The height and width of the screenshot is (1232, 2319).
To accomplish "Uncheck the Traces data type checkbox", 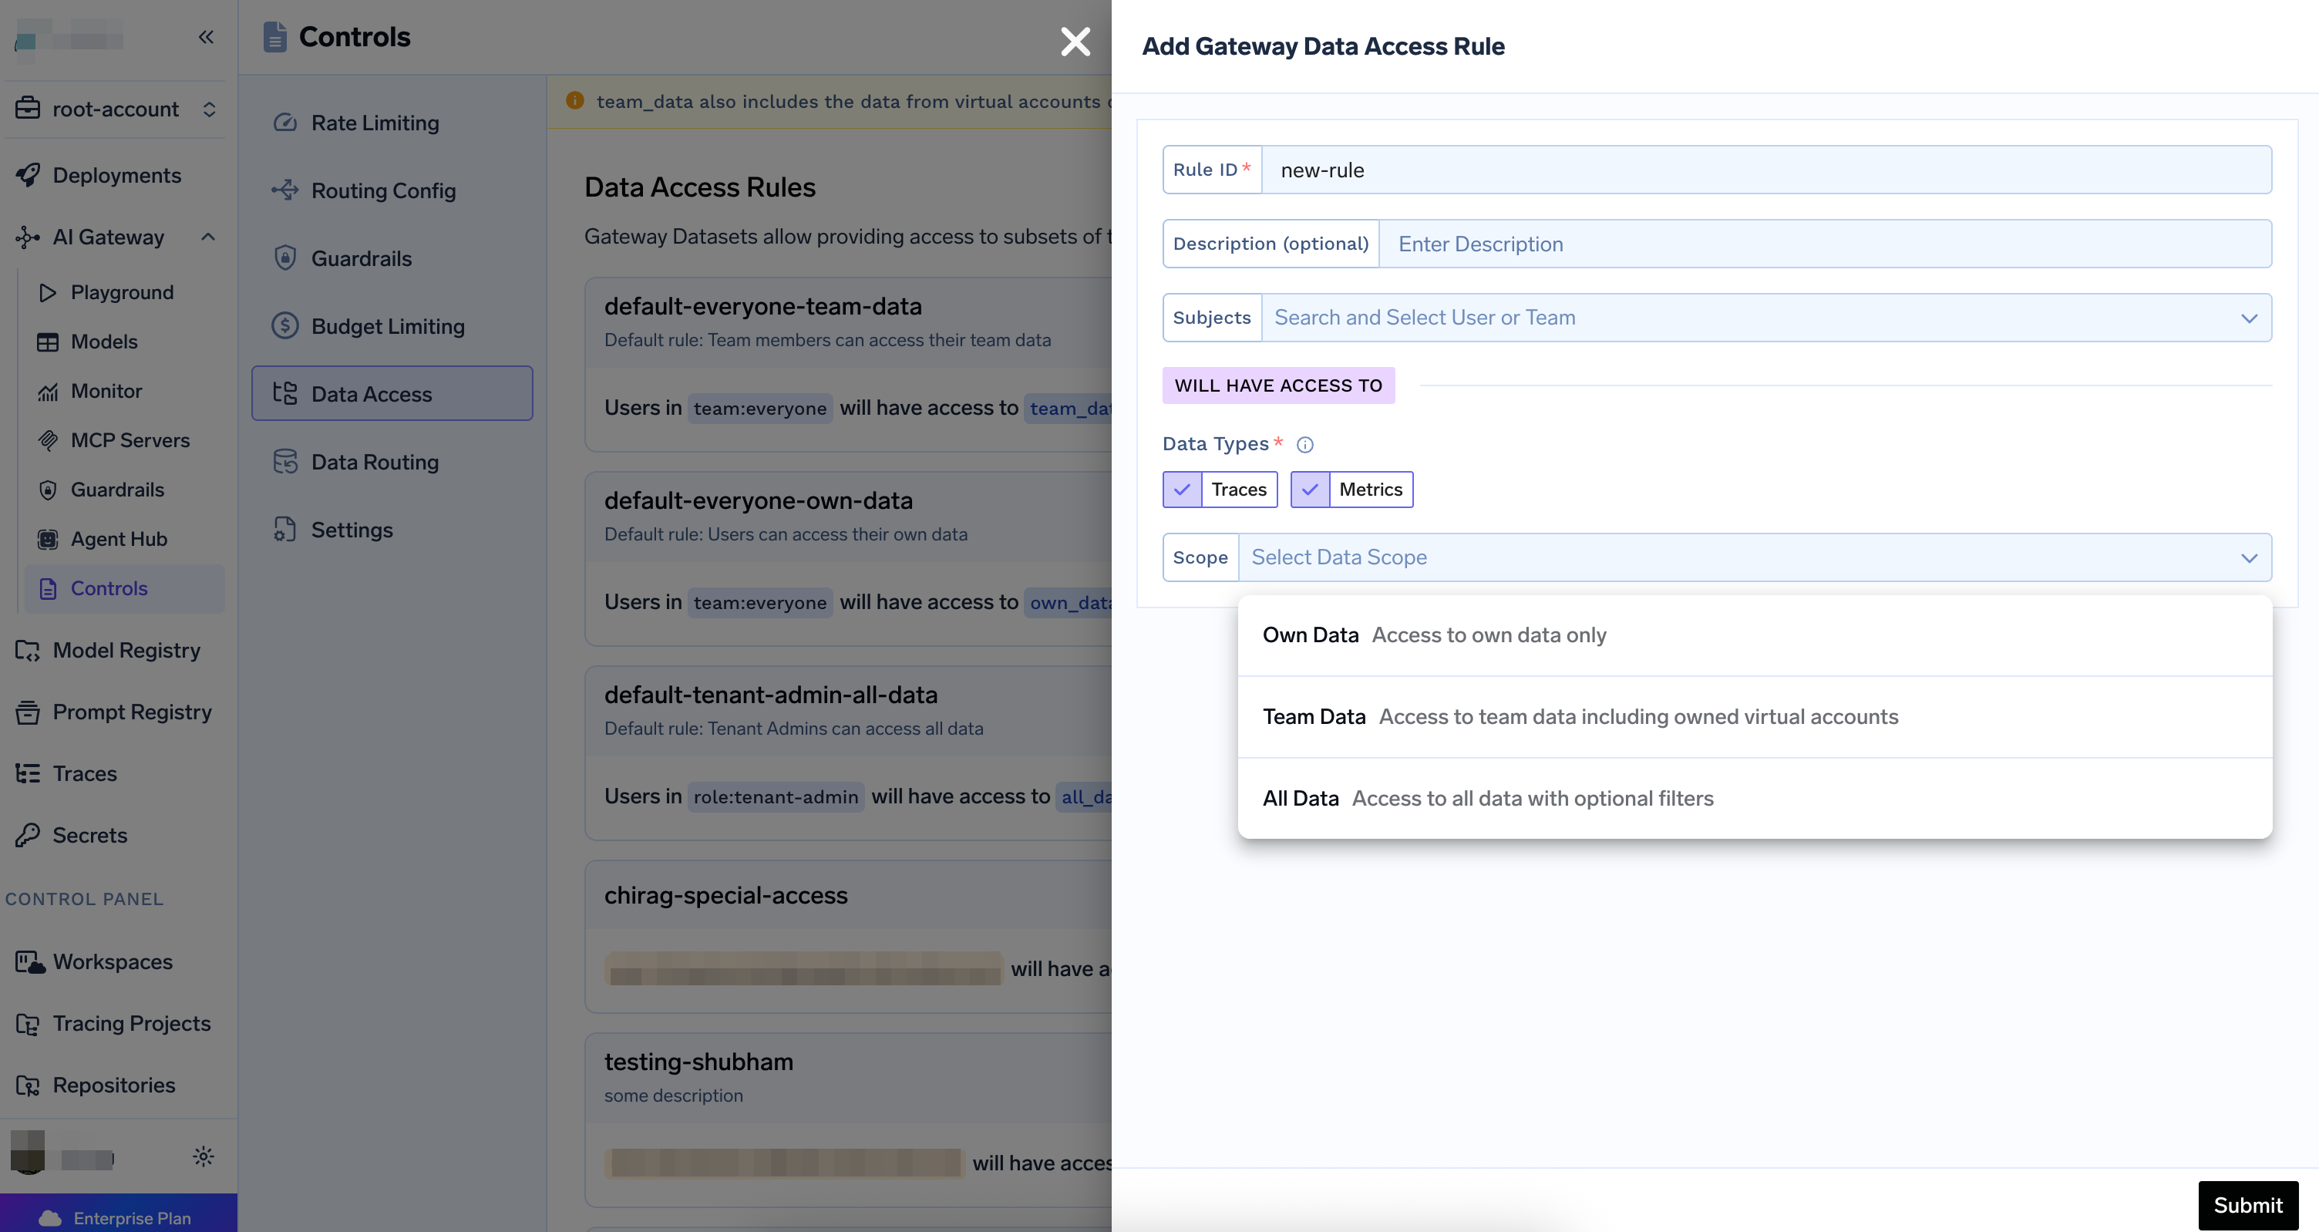I will 1182,490.
